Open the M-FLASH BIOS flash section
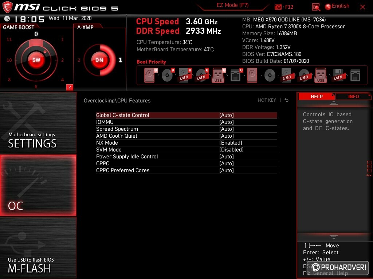The width and height of the screenshot is (373, 279). pyautogui.click(x=38, y=248)
